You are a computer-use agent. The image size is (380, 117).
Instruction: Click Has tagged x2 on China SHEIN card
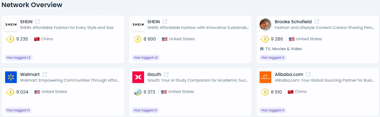[x=19, y=58]
